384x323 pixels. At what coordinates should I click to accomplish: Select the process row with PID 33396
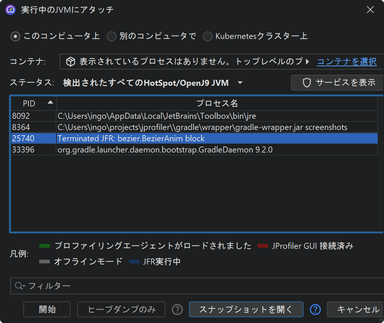click(194, 150)
